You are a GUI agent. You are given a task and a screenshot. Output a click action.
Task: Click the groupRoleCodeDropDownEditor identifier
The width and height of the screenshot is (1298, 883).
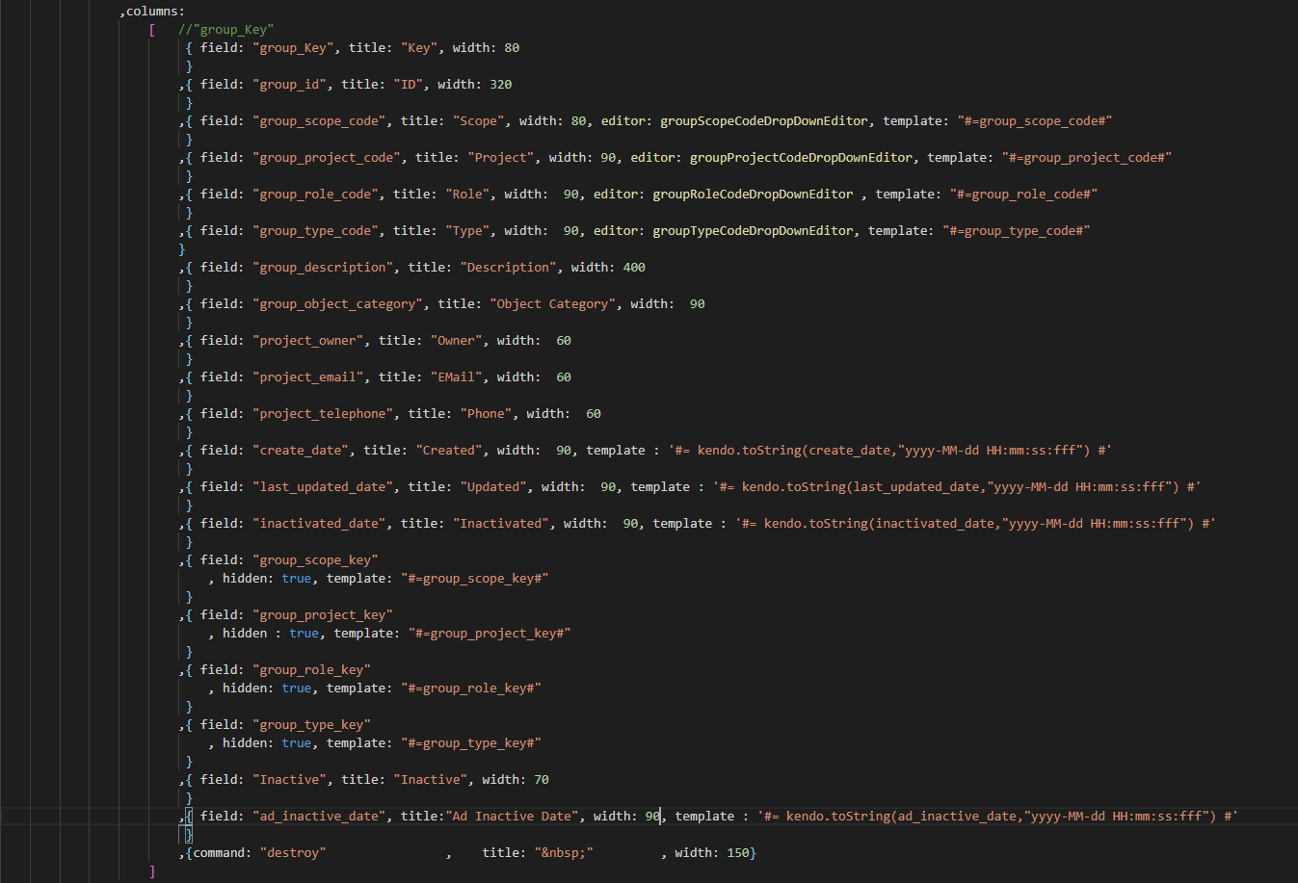point(752,195)
